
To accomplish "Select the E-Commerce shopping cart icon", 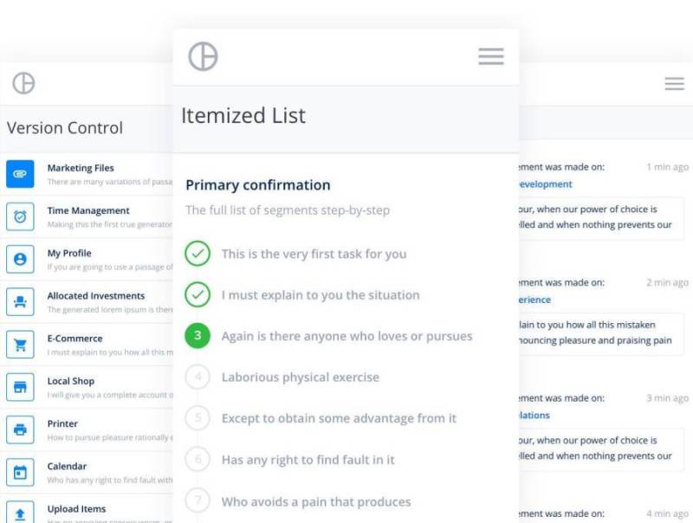I will coord(20,344).
